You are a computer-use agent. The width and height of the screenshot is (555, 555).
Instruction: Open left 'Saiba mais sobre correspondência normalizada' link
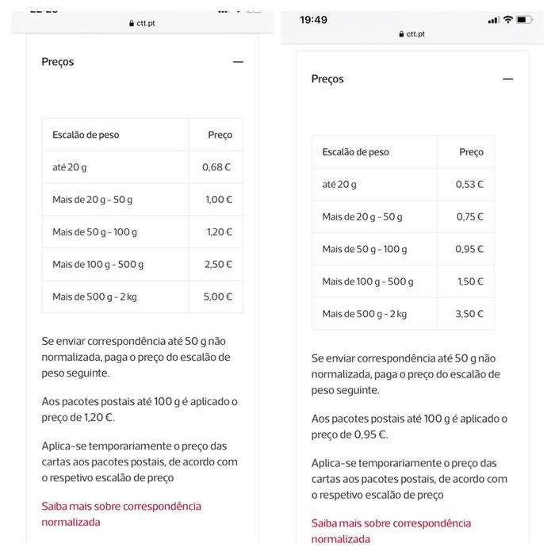point(121,514)
